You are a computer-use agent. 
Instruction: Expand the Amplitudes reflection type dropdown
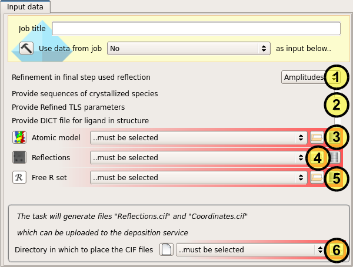point(303,77)
